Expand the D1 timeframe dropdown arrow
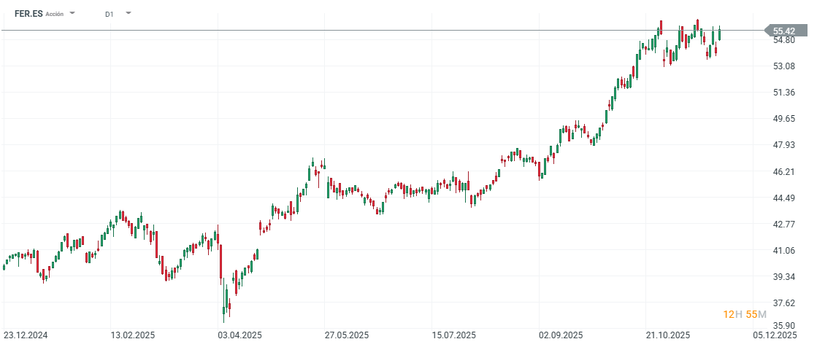 click(x=129, y=13)
